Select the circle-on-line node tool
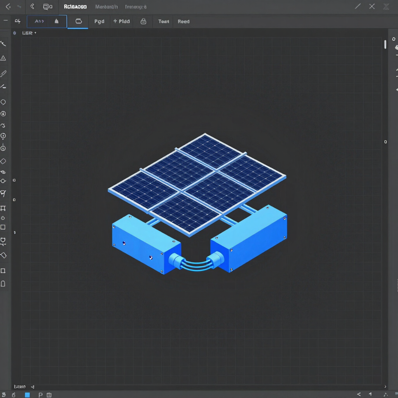Screen dimensions: 398x398 [x=3, y=181]
